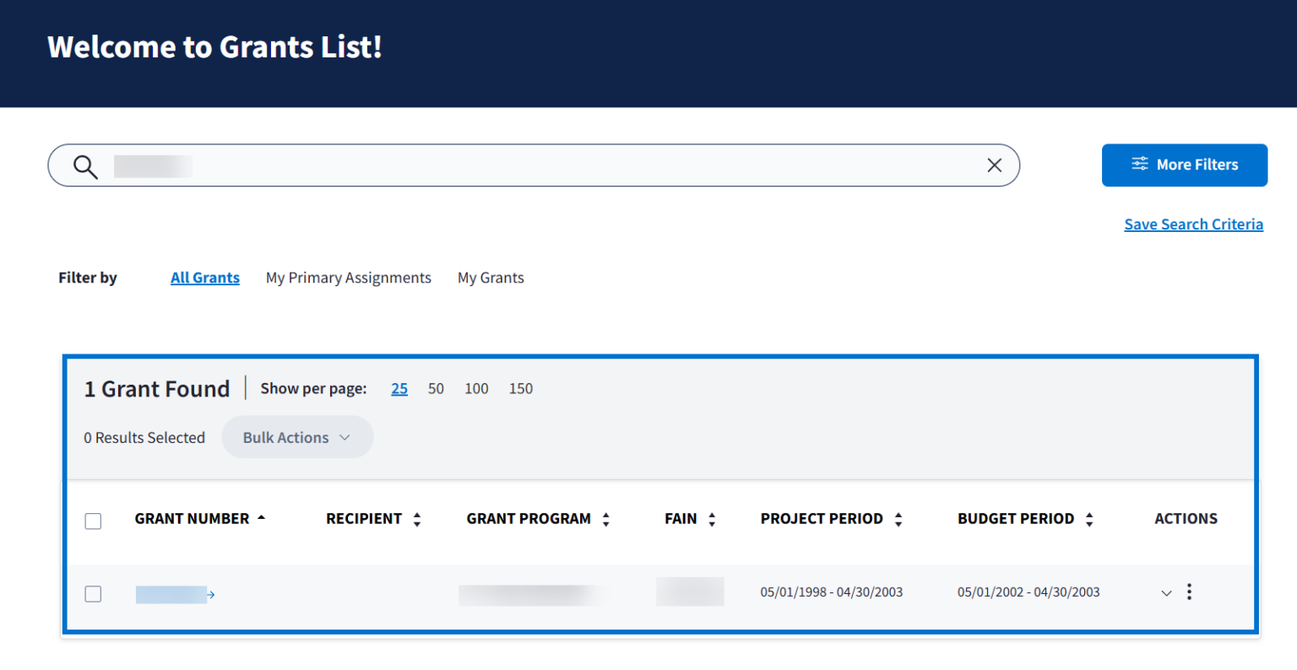Open the three-dot actions menu for grant
Screen dimensions: 1297x670
pyautogui.click(x=1189, y=592)
